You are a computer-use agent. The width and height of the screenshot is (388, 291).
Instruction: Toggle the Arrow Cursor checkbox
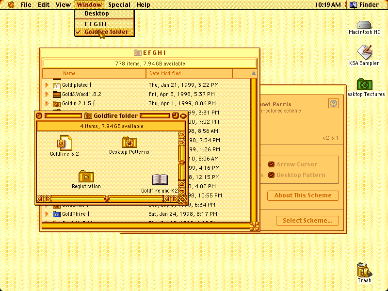click(x=271, y=164)
